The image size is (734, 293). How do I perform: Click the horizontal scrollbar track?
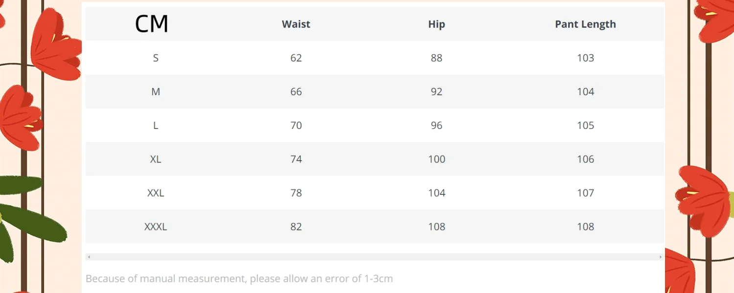click(x=374, y=257)
